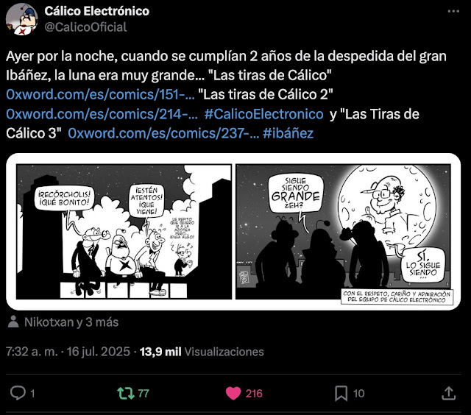Click the tagged people person icon

(x=13, y=322)
